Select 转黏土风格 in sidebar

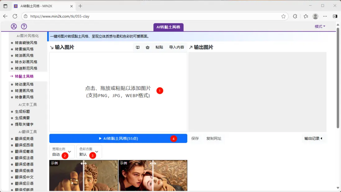tap(24, 76)
